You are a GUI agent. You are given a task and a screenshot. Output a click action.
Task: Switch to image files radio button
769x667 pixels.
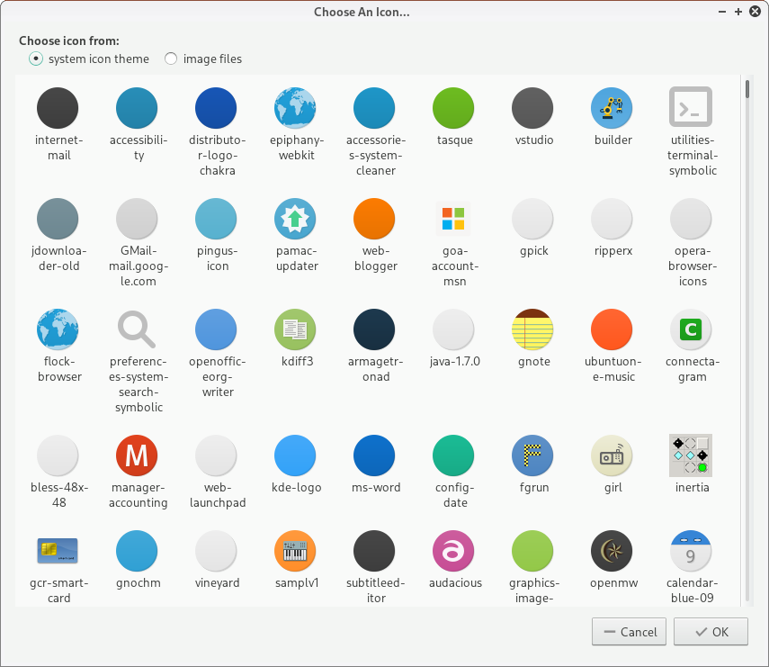pyautogui.click(x=171, y=59)
